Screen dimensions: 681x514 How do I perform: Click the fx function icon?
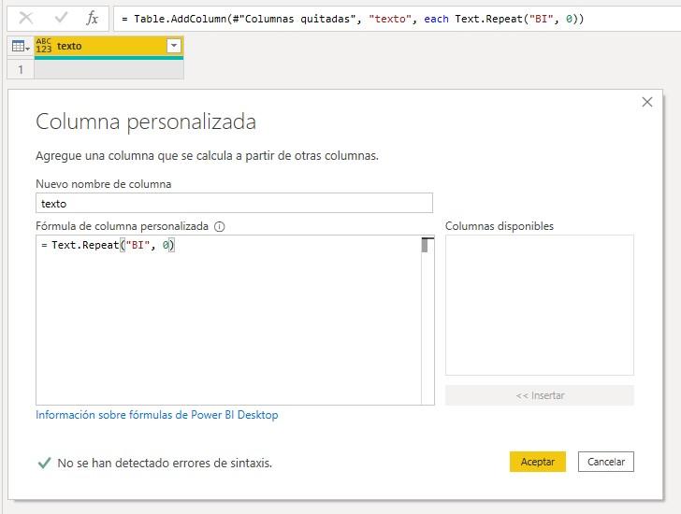click(92, 18)
